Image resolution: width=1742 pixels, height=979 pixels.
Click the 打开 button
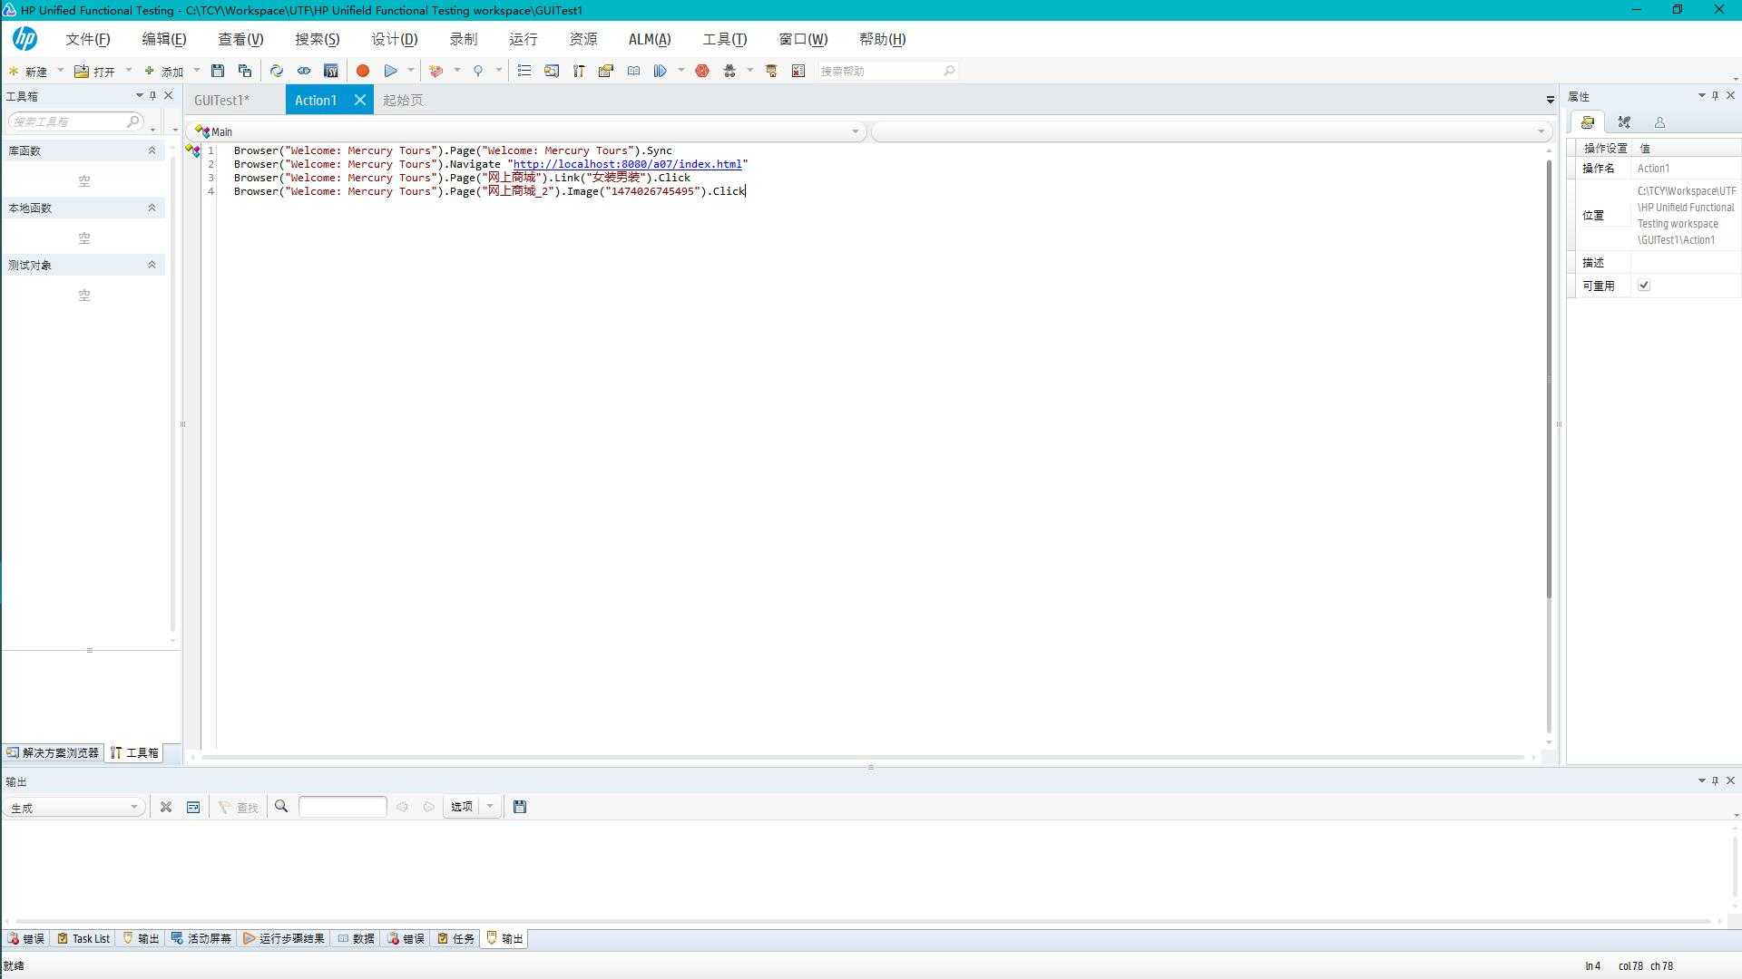[95, 71]
